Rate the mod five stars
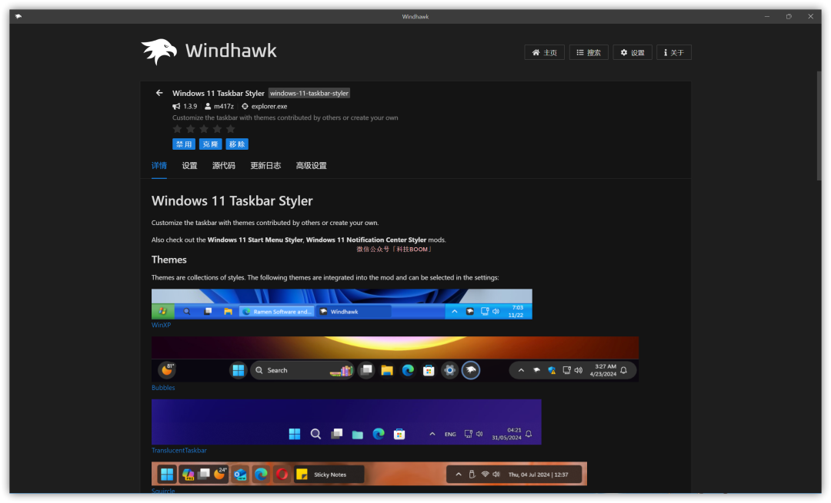This screenshot has height=503, width=831. [231, 129]
